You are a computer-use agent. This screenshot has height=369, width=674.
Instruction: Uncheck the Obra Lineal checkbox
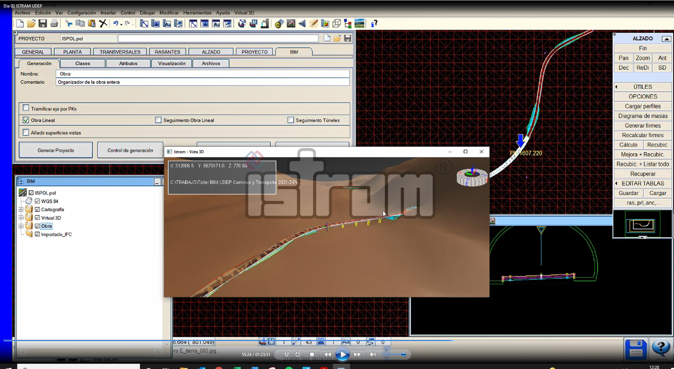(26, 120)
